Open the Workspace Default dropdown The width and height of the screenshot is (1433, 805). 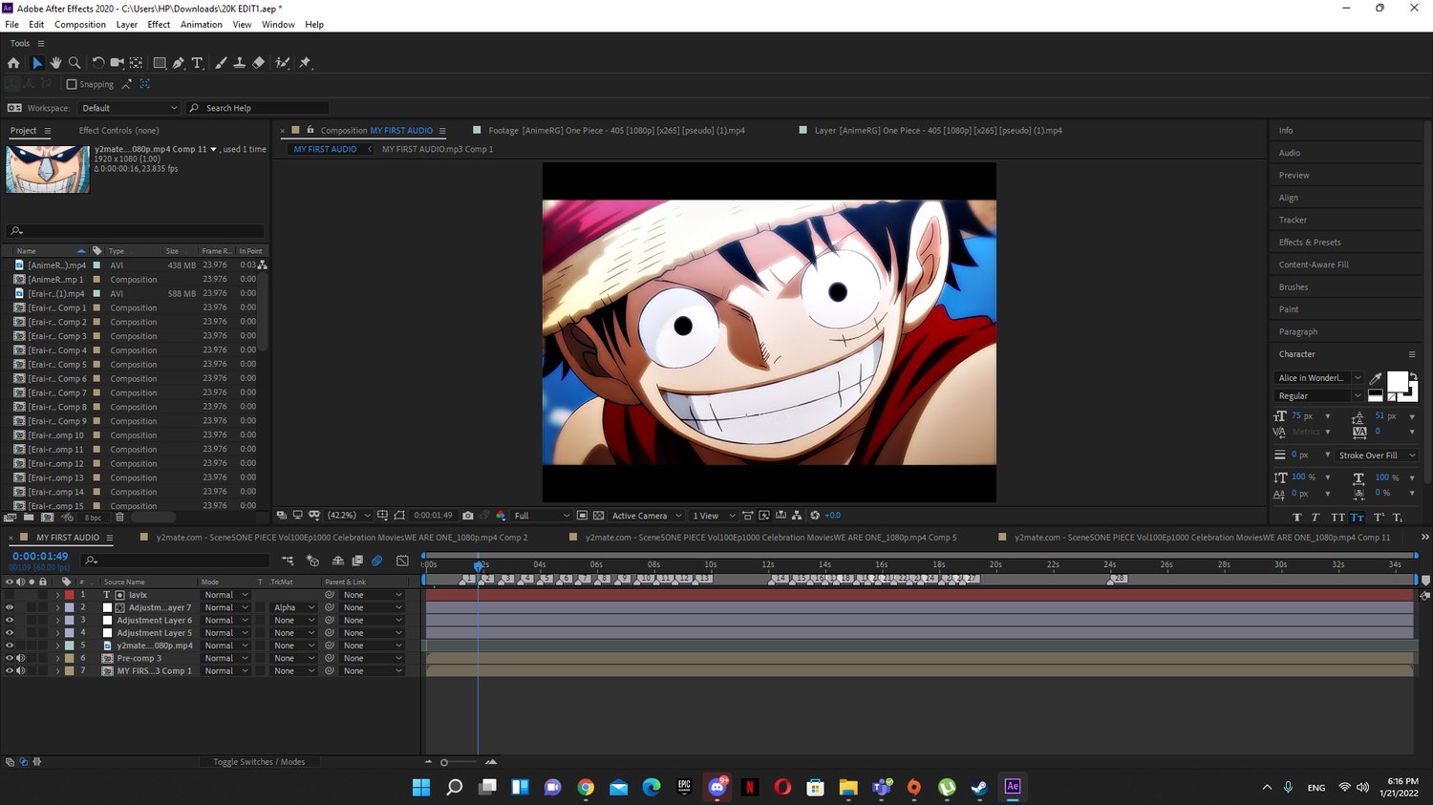(129, 108)
